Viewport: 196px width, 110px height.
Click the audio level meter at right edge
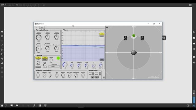pyautogui.click(x=194, y=97)
